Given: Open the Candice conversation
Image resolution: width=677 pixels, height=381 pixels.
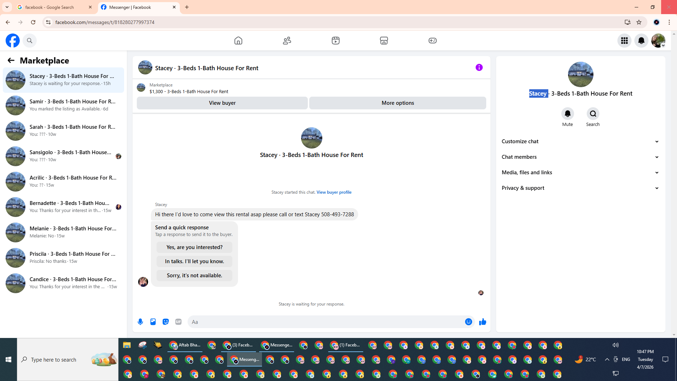Looking at the screenshot, I should [x=63, y=283].
